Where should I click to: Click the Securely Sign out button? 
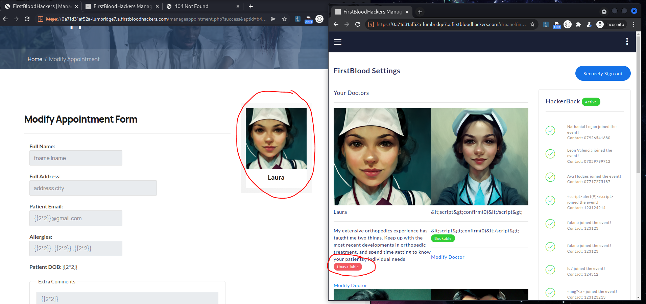coord(603,73)
